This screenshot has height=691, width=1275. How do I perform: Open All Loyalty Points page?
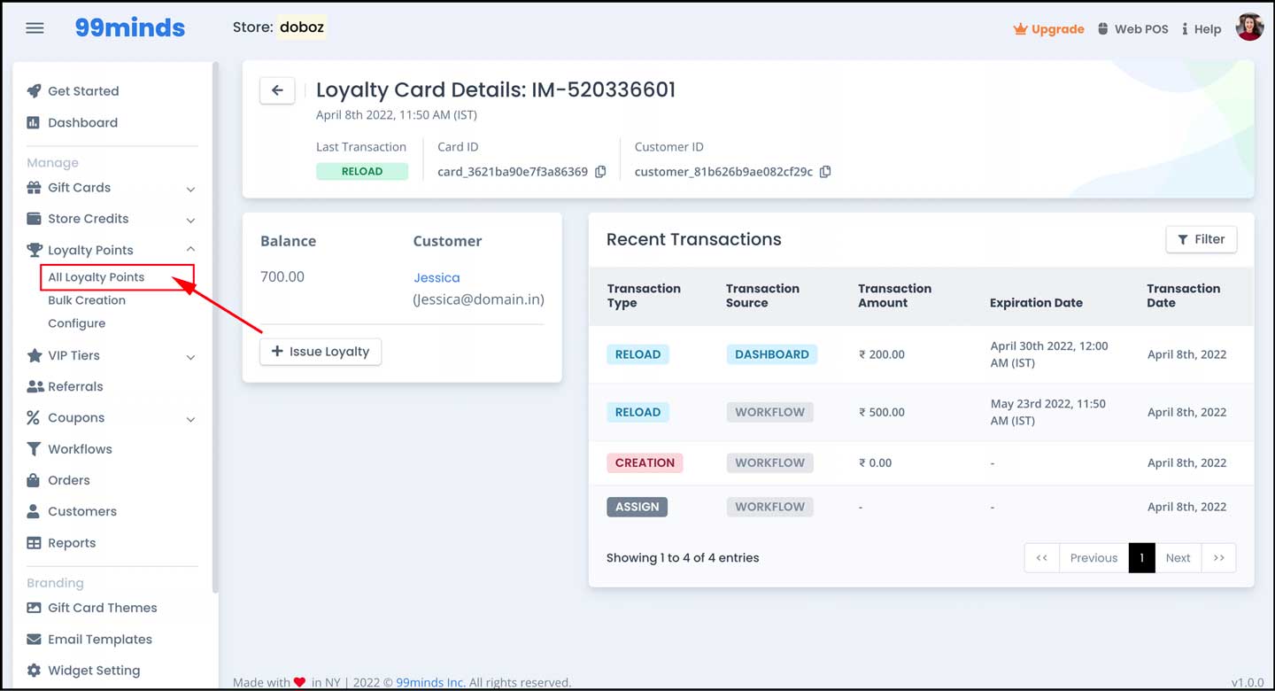(96, 277)
